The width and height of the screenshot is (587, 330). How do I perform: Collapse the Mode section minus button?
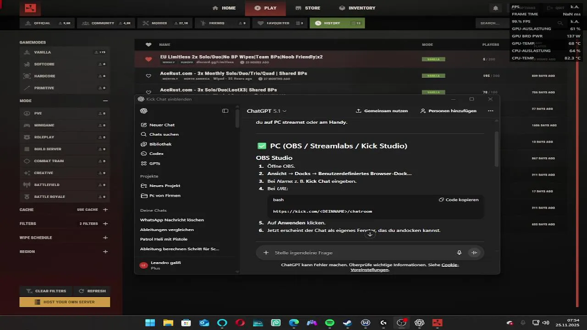[x=105, y=101]
